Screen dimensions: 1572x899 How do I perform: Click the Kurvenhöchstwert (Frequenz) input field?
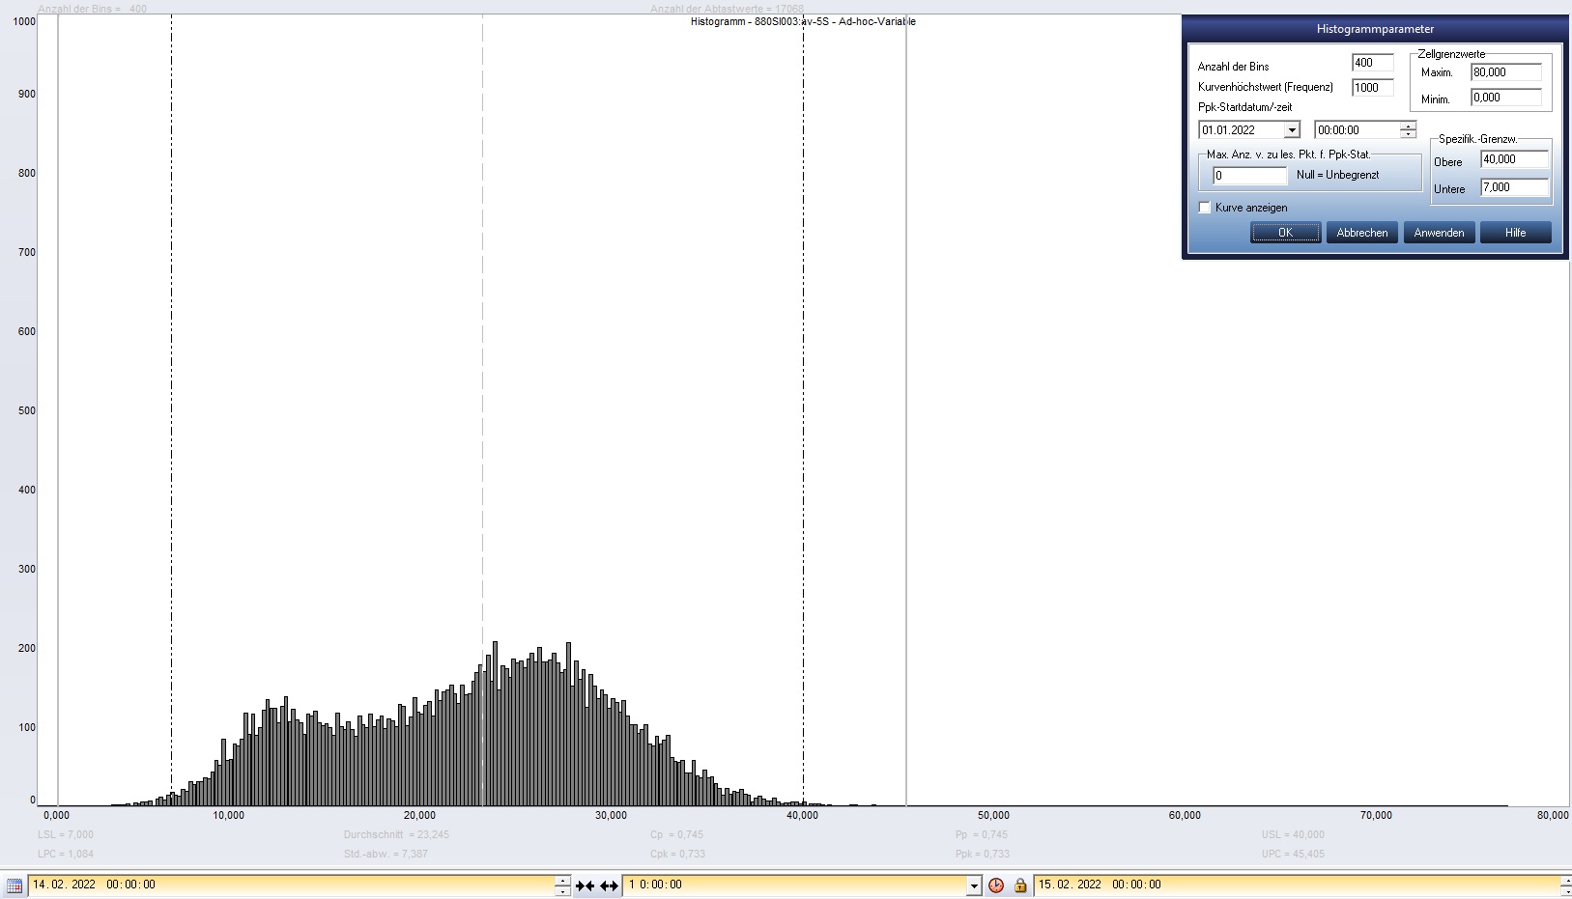(1372, 88)
